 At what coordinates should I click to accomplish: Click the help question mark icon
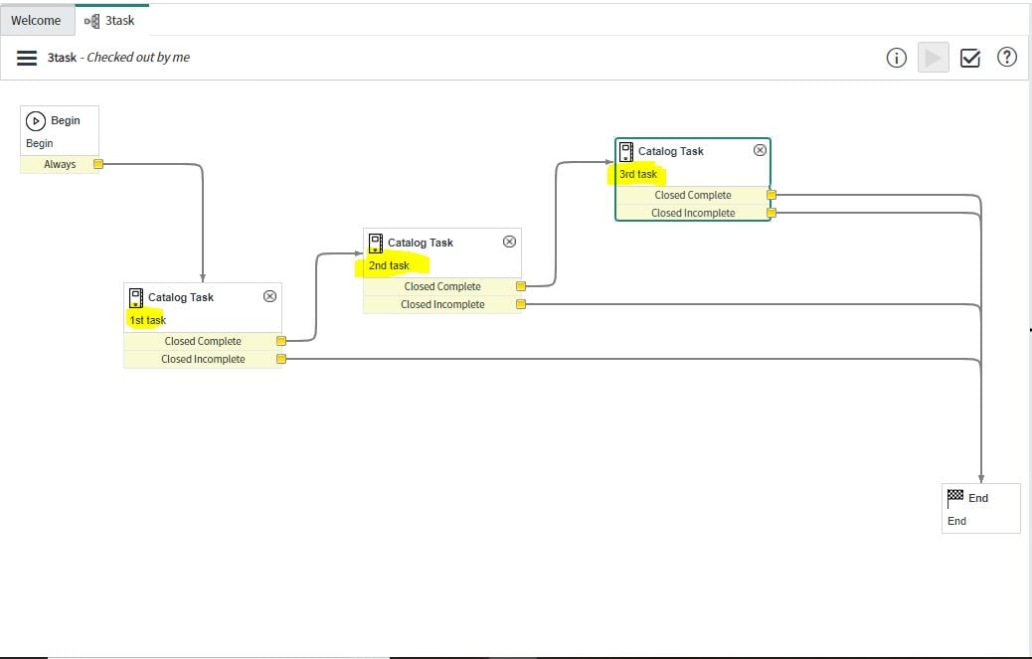click(1007, 58)
